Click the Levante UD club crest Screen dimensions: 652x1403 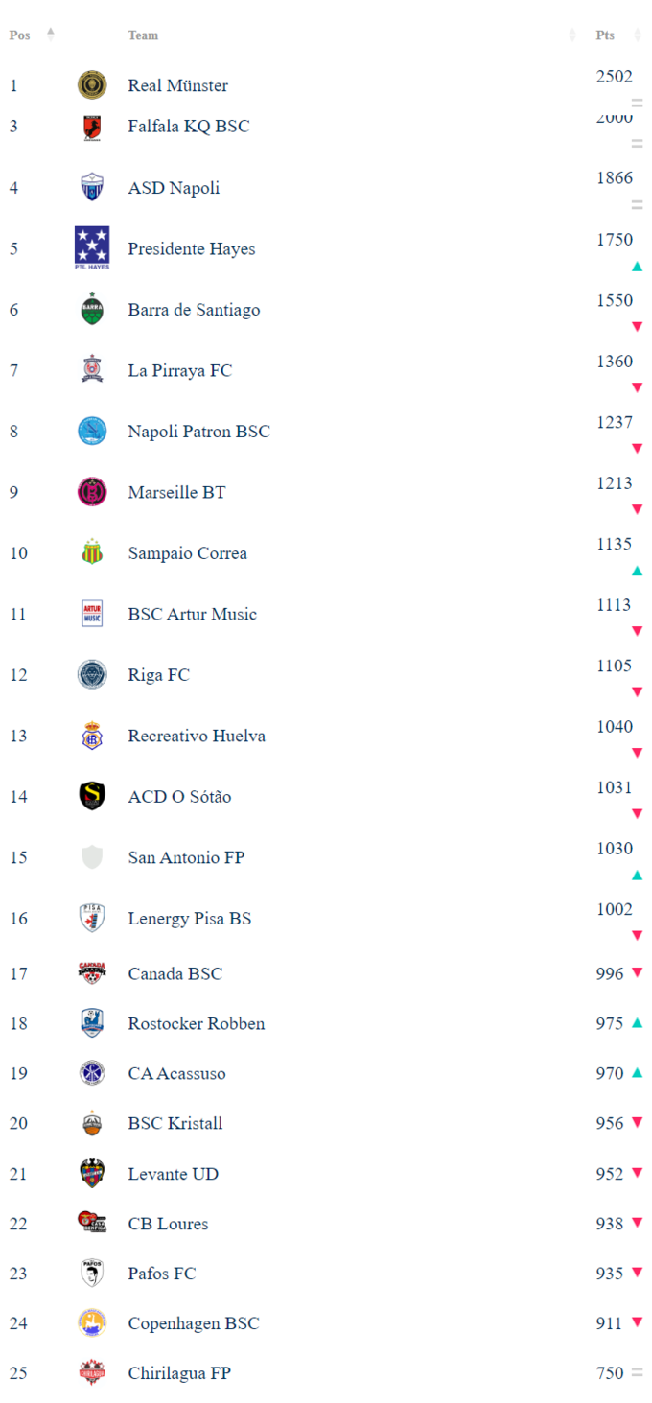click(x=92, y=1173)
